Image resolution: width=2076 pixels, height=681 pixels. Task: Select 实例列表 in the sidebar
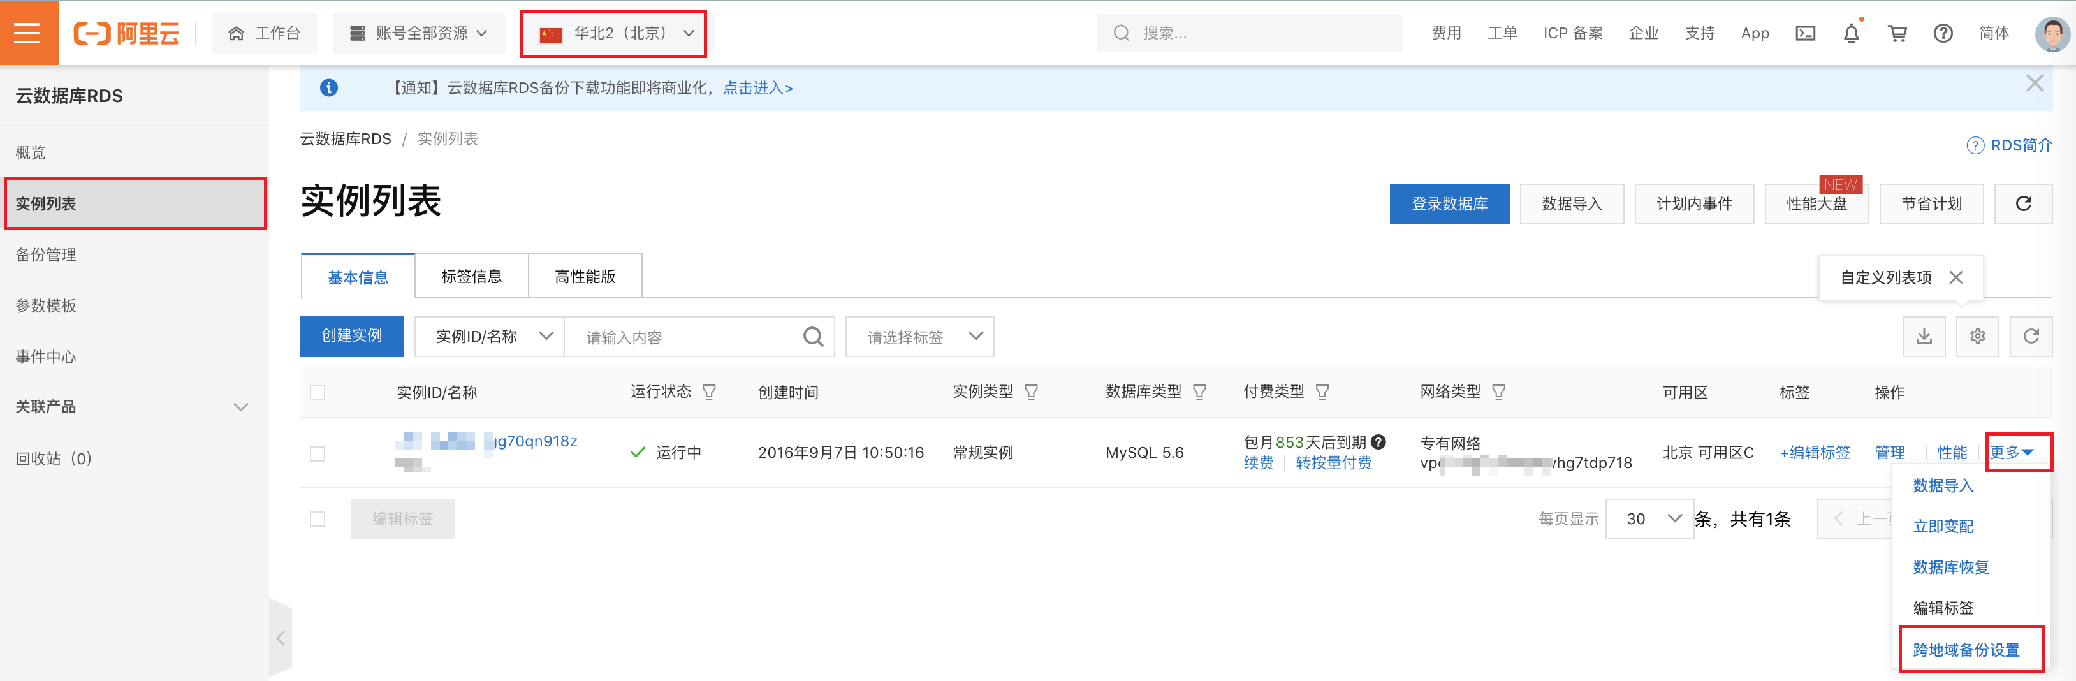135,204
